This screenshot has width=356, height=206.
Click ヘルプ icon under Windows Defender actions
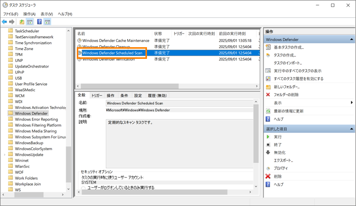pos(268,119)
